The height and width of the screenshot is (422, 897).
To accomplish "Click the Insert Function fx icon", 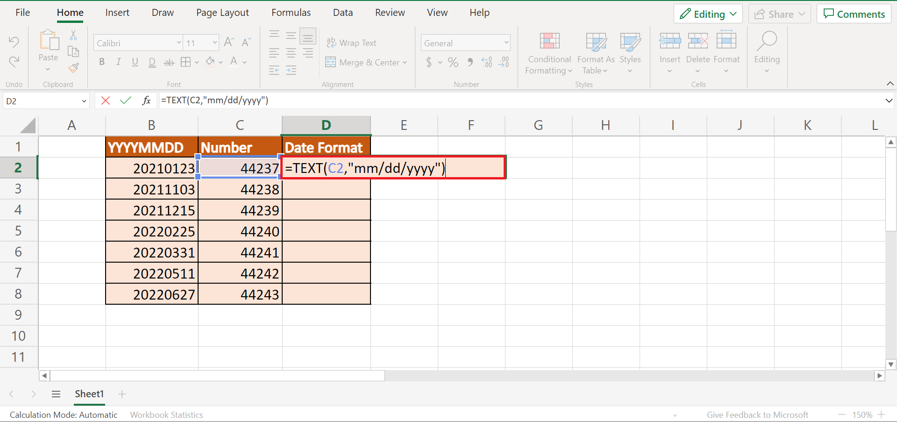I will point(146,100).
